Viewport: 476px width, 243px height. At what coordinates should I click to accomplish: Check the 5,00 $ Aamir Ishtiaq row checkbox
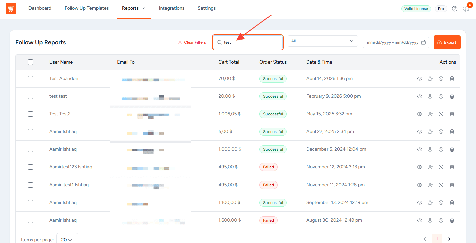coord(31,132)
